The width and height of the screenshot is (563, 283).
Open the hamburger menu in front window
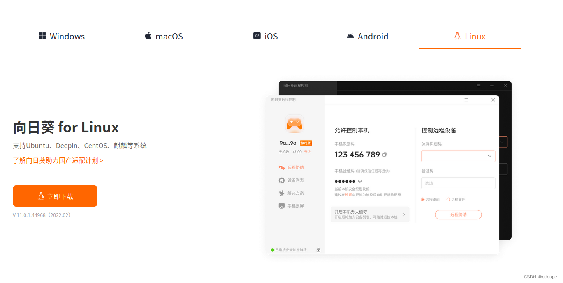pyautogui.click(x=466, y=100)
